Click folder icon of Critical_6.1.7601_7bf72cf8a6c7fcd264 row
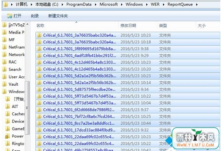The image size is (221, 151). (39, 116)
